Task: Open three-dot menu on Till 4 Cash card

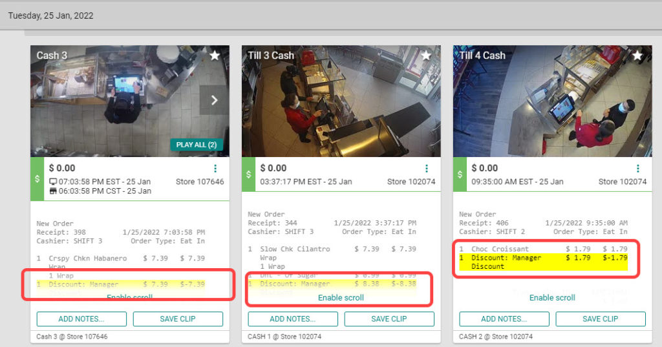Action: click(637, 169)
